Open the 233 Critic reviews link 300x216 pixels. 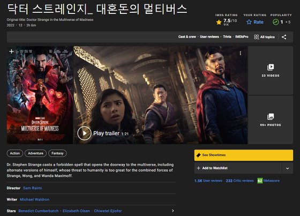239,181
